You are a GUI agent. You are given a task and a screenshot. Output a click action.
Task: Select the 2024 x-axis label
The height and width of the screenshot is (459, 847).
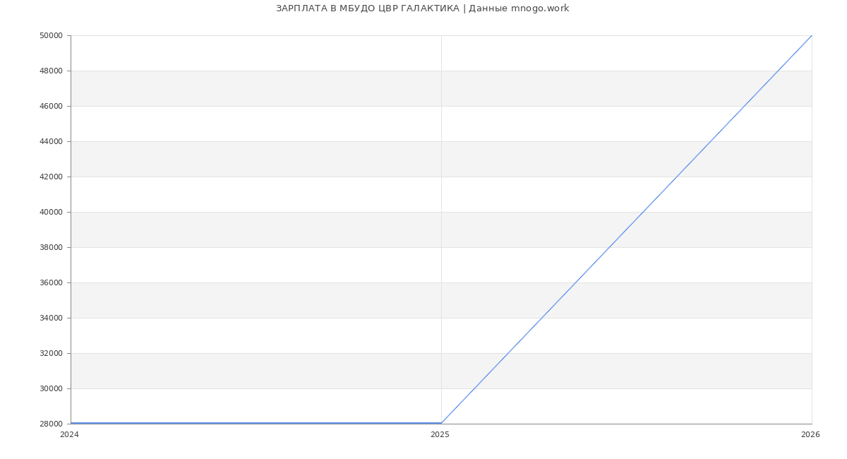(x=69, y=435)
